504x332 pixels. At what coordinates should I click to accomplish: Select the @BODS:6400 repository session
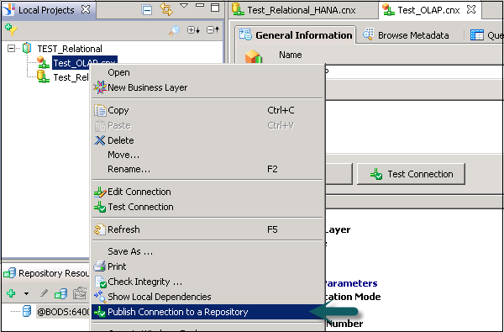(x=63, y=312)
